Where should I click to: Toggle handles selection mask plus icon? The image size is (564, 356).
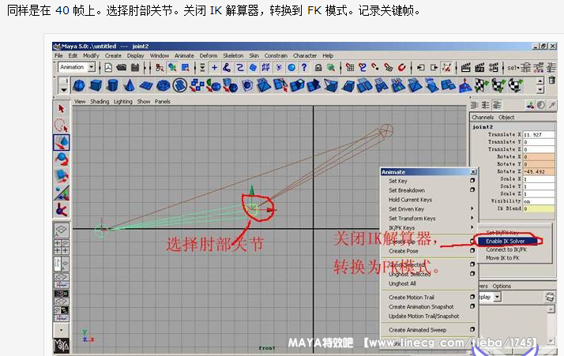tap(214, 68)
